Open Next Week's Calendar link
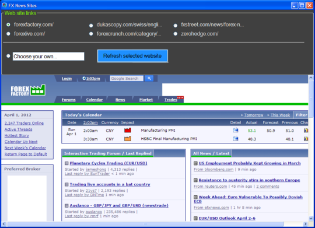The height and width of the screenshot is (228, 315). pyautogui.click(x=25, y=148)
